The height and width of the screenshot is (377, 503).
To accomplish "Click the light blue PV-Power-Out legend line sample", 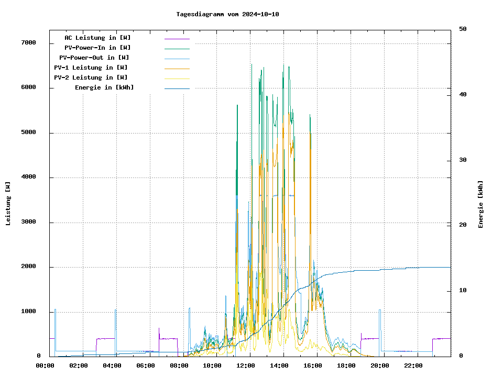I will point(177,59).
